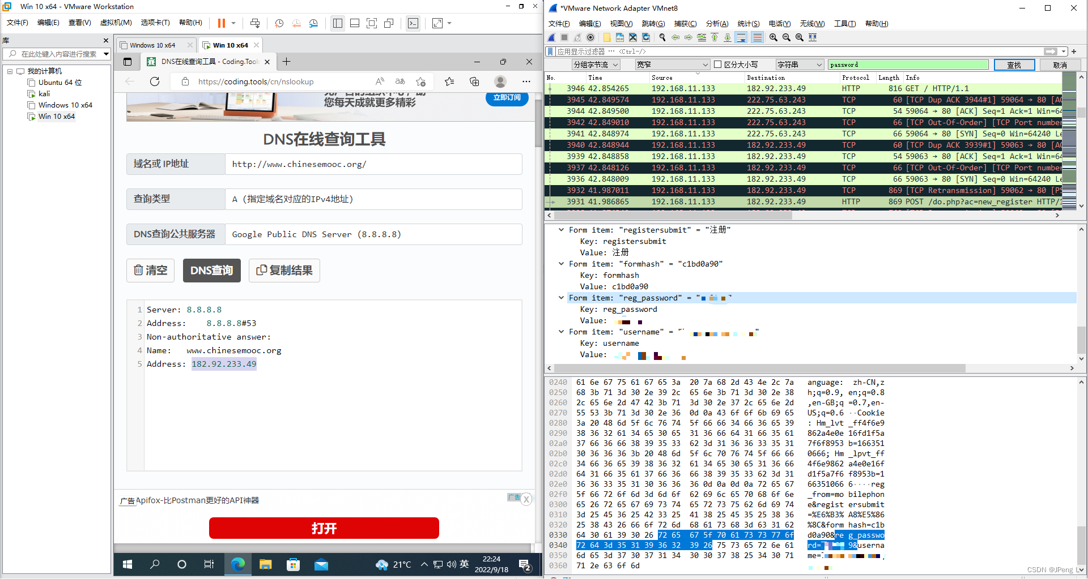
Task: Open the 分组字节流 search scope dropdown
Action: pos(596,65)
